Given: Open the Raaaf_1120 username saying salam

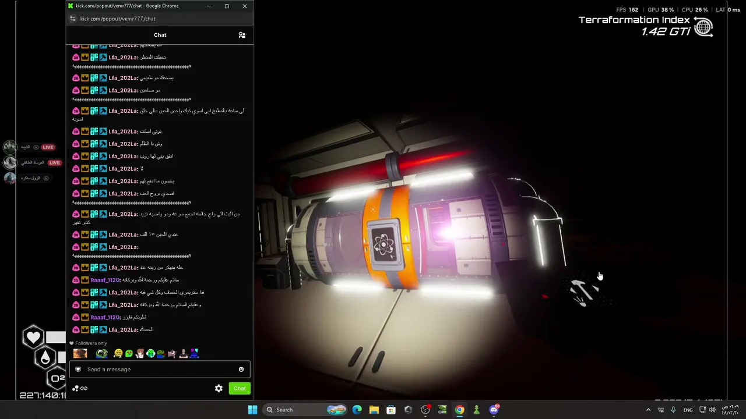Looking at the screenshot, I should (105, 280).
